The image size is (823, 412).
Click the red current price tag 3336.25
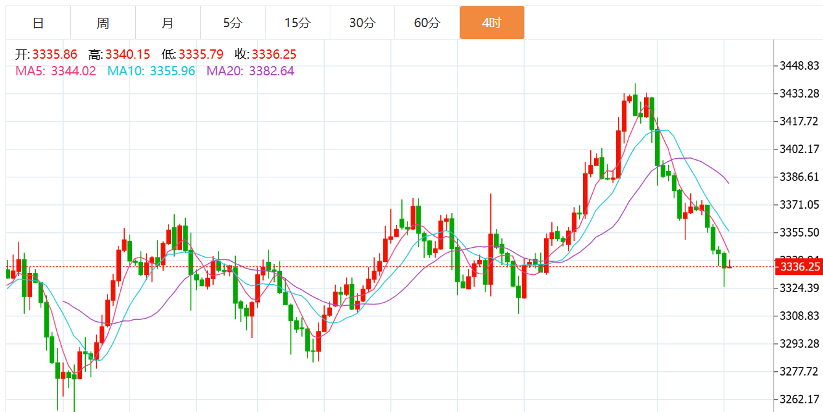tap(800, 267)
